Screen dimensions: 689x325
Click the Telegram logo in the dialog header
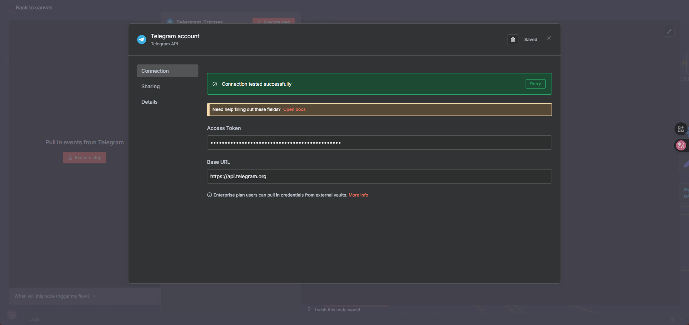[x=141, y=40]
